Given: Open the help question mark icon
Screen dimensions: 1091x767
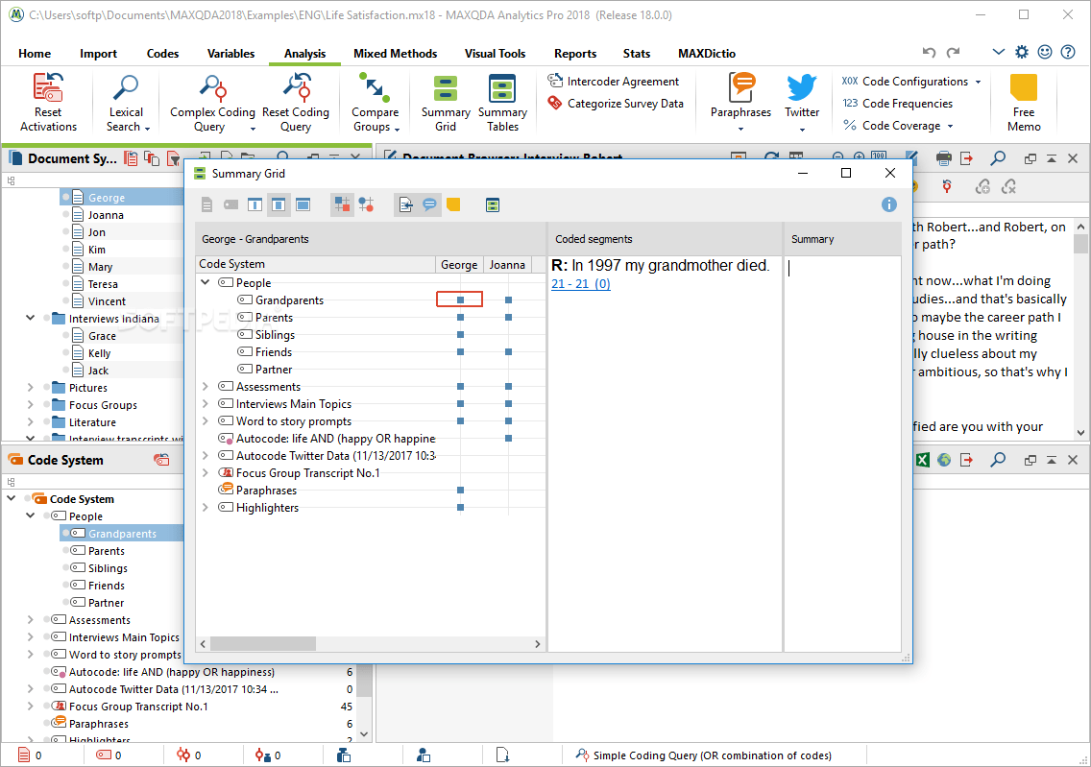Looking at the screenshot, I should pyautogui.click(x=1068, y=52).
